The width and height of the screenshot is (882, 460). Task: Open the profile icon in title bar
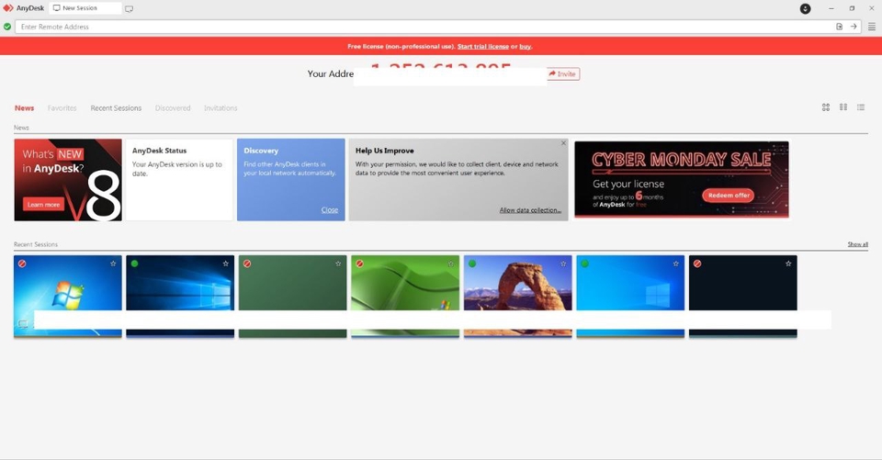point(806,8)
